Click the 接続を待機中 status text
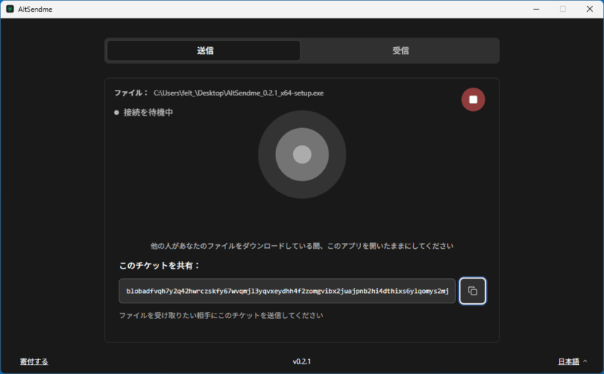This screenshot has height=374, width=604. pos(148,113)
